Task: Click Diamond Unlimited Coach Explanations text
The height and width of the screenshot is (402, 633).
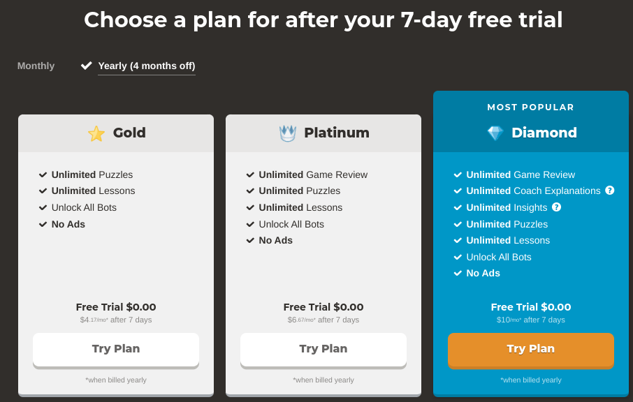Action: point(533,191)
